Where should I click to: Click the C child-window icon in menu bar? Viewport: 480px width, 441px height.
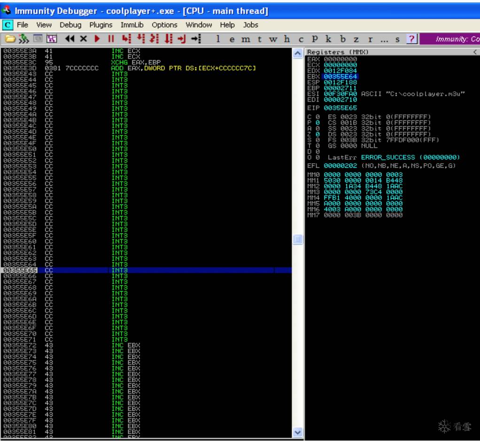(x=8, y=25)
